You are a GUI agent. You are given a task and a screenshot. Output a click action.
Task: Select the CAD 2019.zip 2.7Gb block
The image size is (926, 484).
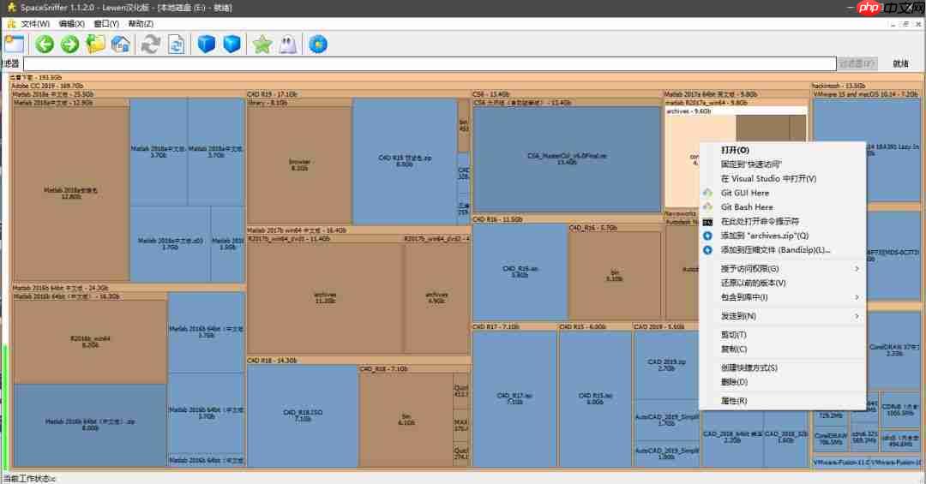pyautogui.click(x=666, y=365)
